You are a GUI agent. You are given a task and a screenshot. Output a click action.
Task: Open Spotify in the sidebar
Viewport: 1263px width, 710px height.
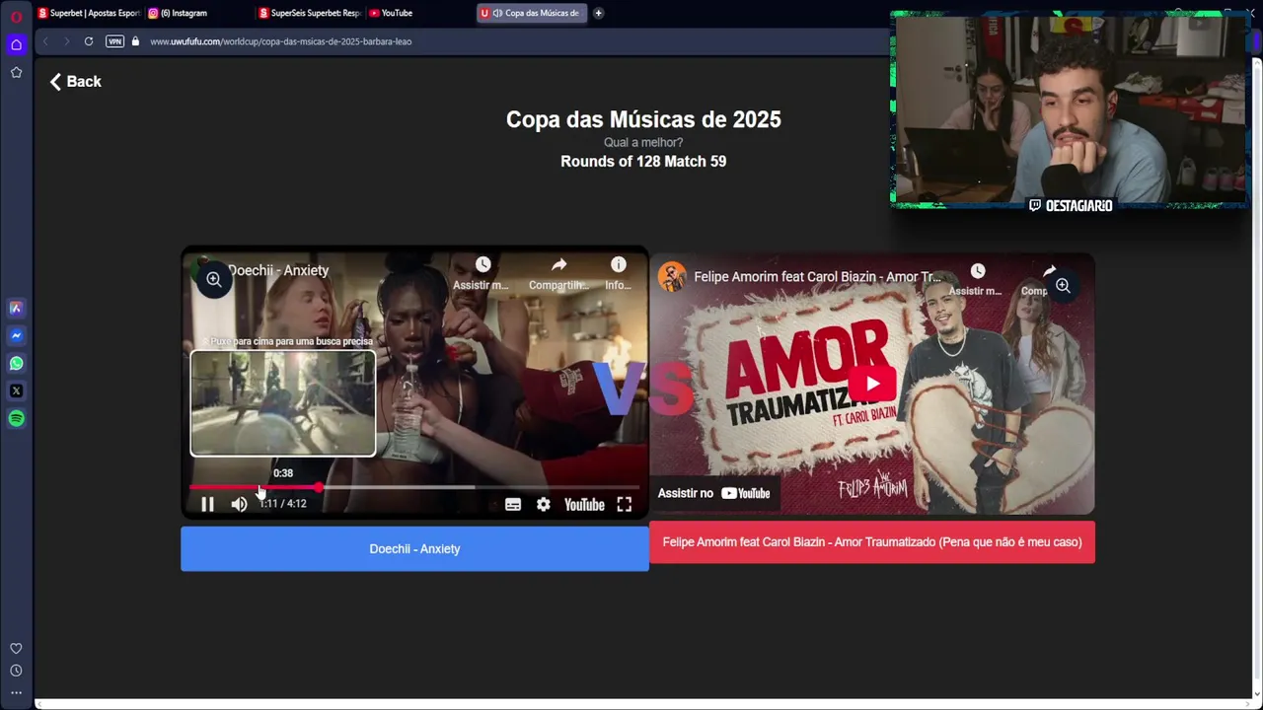(x=16, y=418)
